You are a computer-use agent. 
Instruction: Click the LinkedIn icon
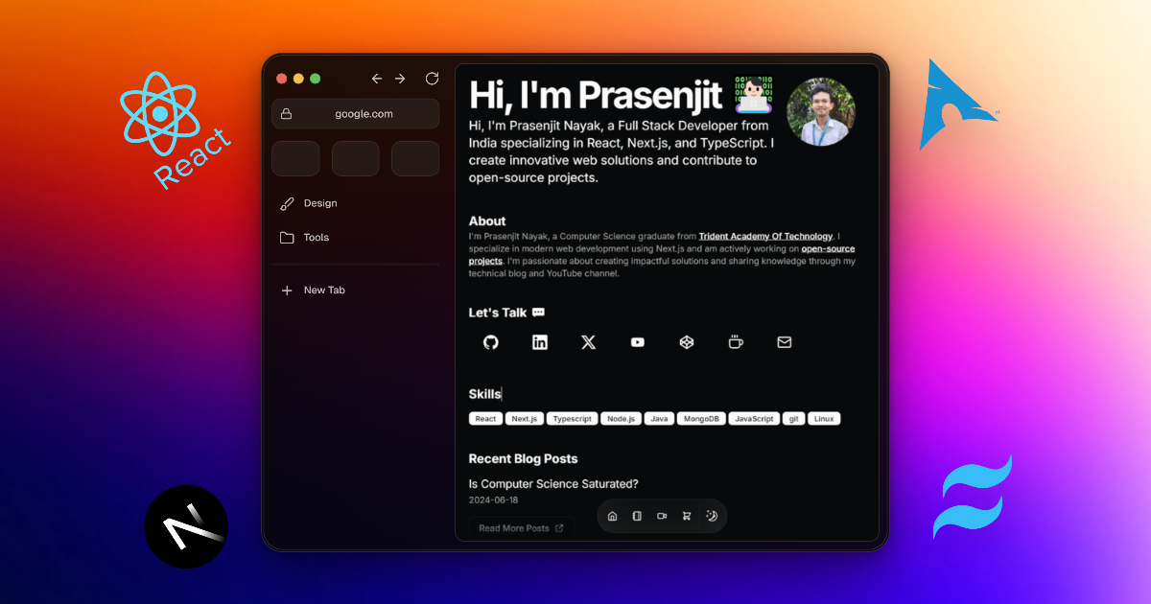click(540, 342)
